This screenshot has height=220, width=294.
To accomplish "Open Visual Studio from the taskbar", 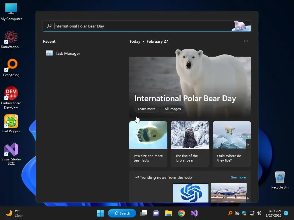I will (194, 213).
